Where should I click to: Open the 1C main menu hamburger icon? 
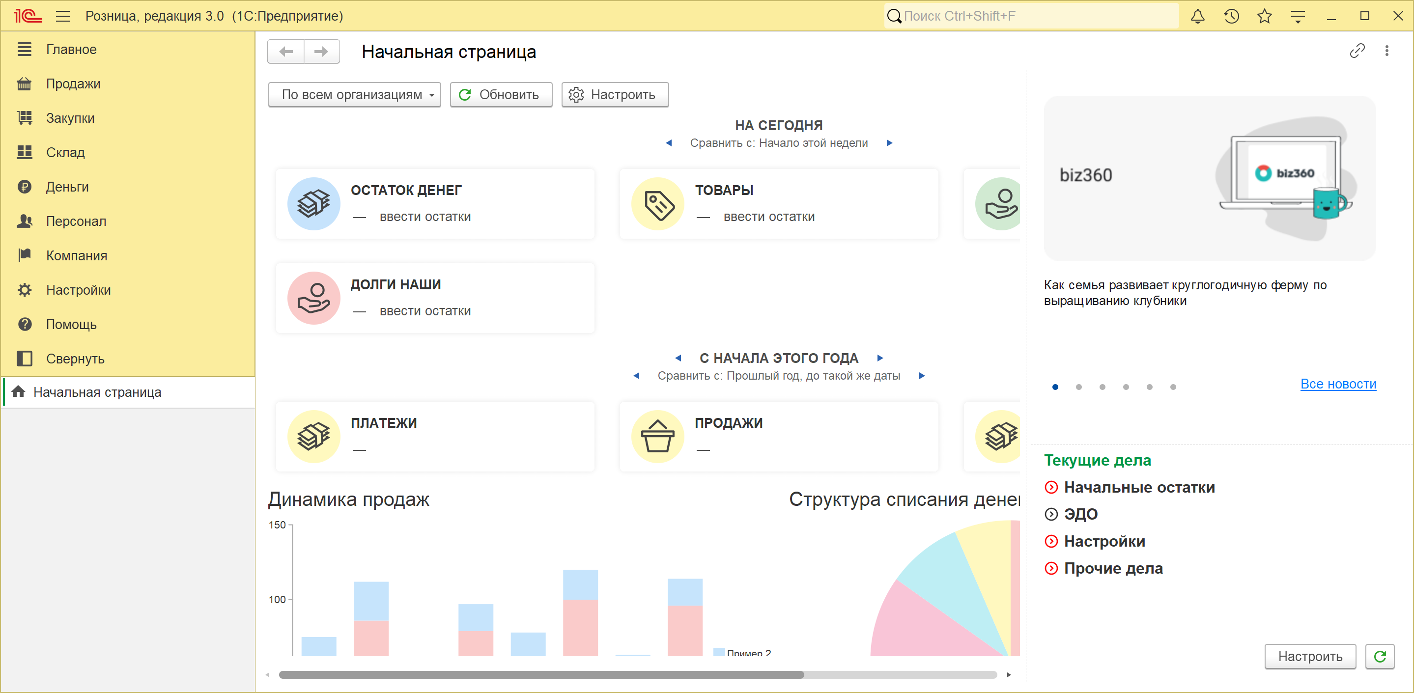(x=62, y=17)
